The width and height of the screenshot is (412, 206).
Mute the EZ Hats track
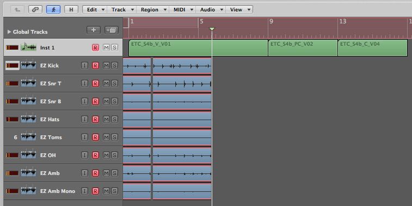pos(106,119)
